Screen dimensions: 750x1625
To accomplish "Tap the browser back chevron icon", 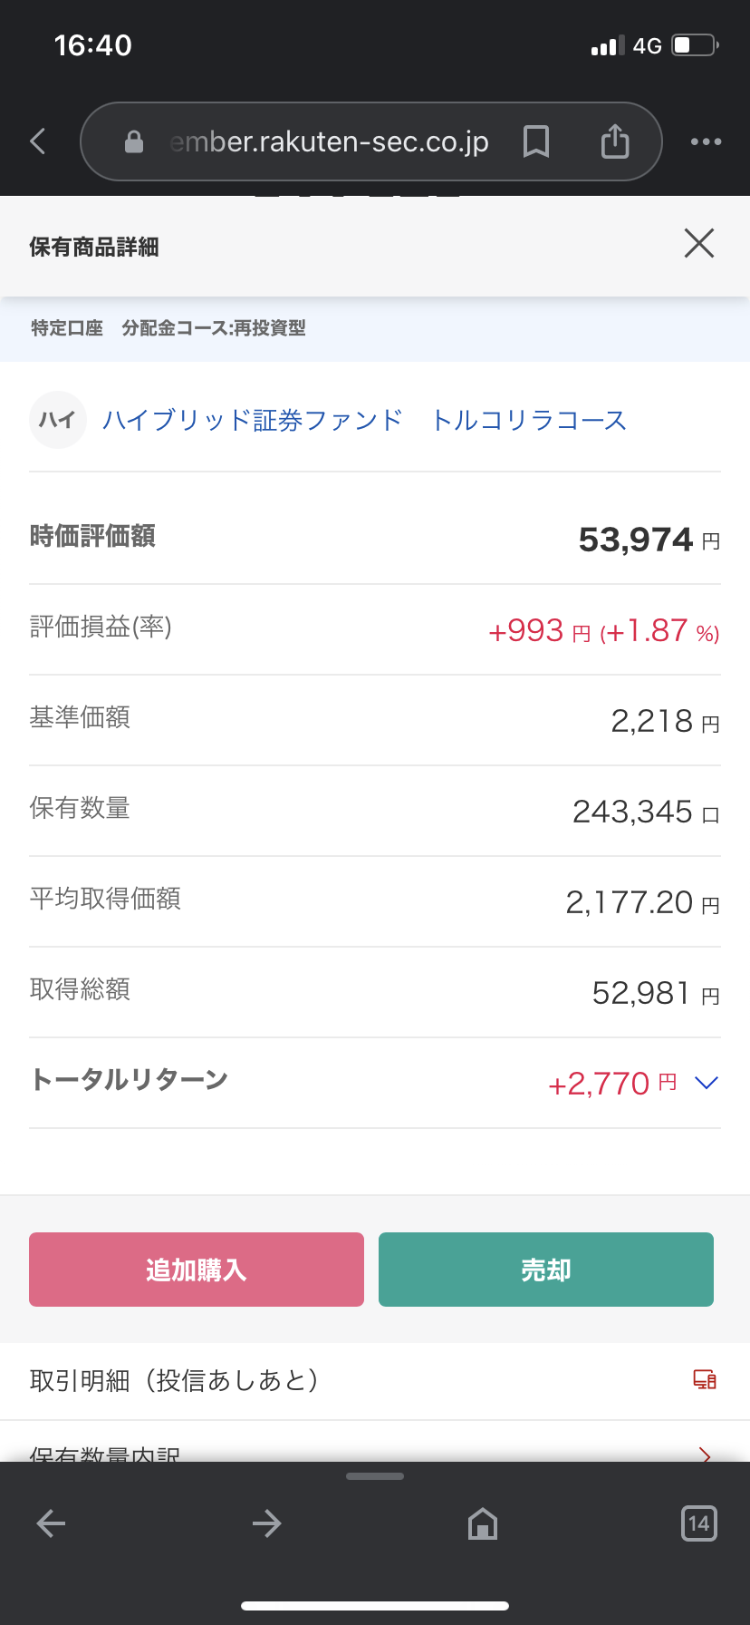I will (38, 141).
